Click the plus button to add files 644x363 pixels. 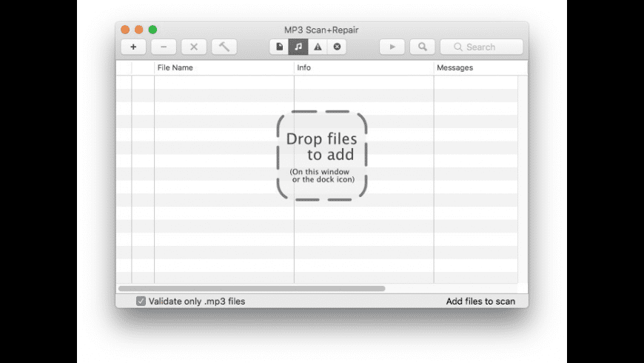click(x=133, y=47)
